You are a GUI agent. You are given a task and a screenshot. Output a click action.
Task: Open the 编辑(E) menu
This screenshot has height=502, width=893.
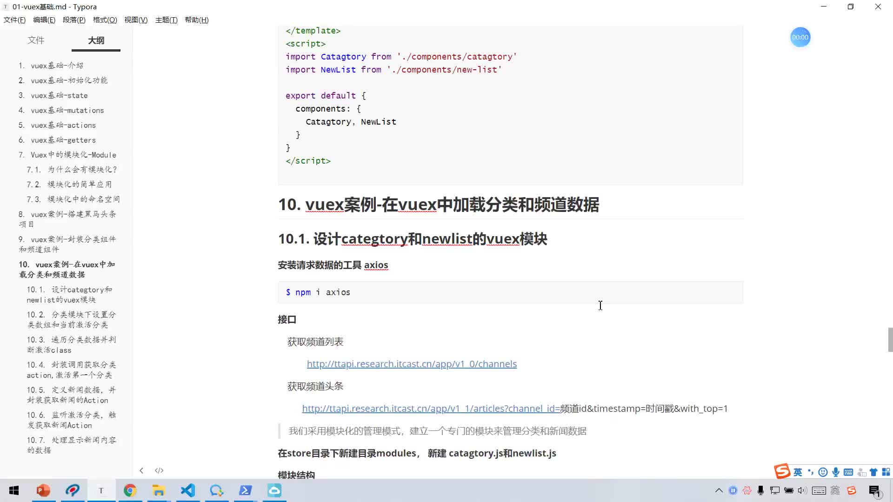[x=44, y=20]
